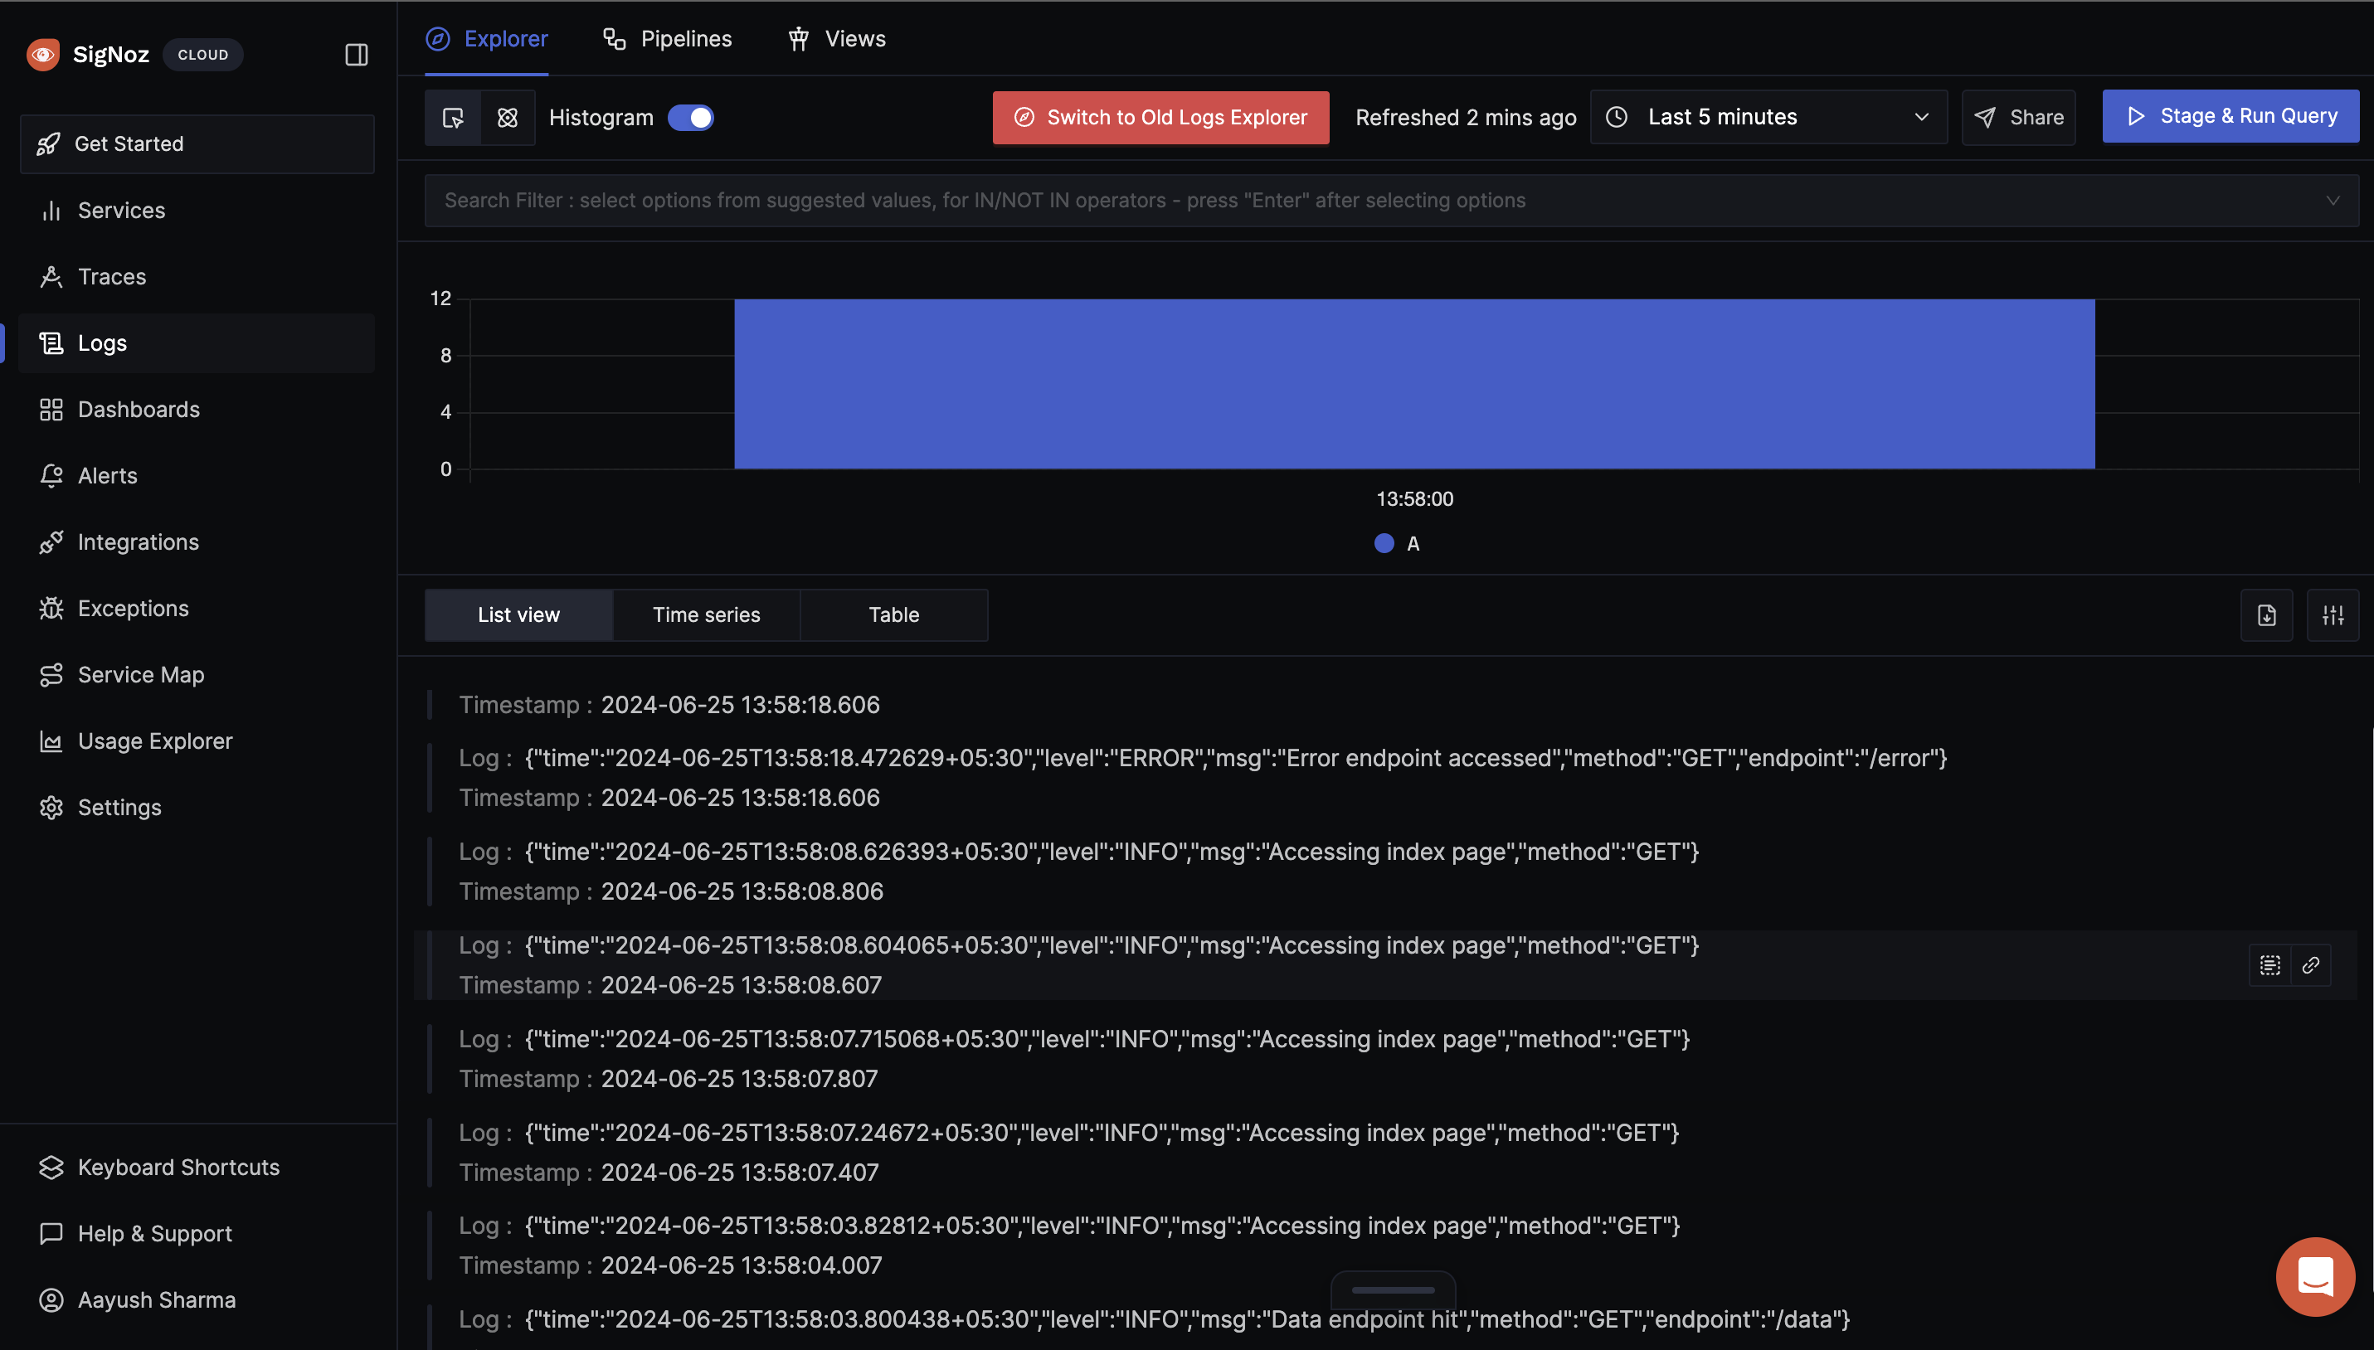Select the Table view tab

[893, 614]
